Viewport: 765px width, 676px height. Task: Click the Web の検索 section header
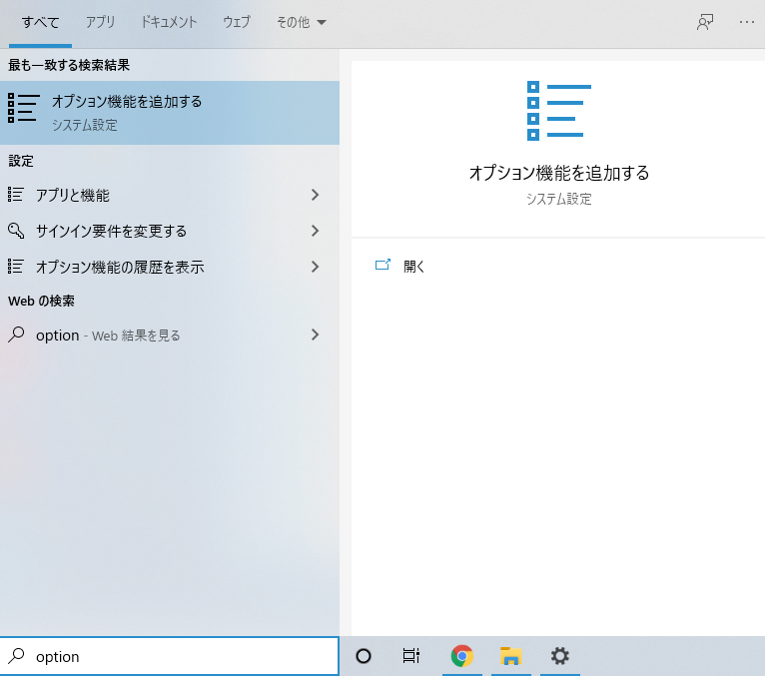[42, 301]
